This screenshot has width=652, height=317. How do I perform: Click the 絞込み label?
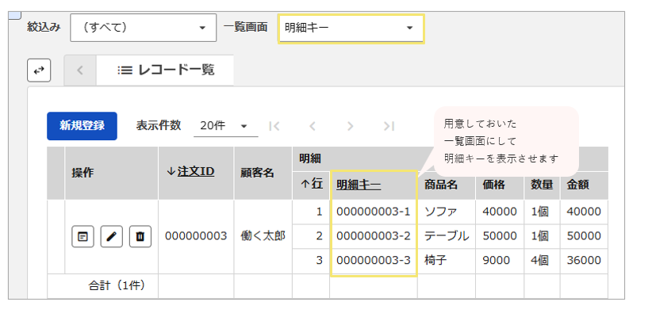[x=44, y=28]
